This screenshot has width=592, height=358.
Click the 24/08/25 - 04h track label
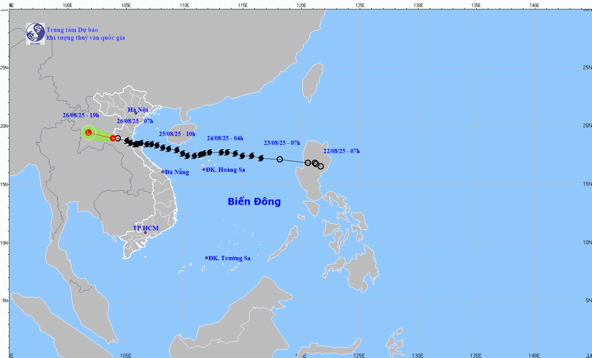225,138
